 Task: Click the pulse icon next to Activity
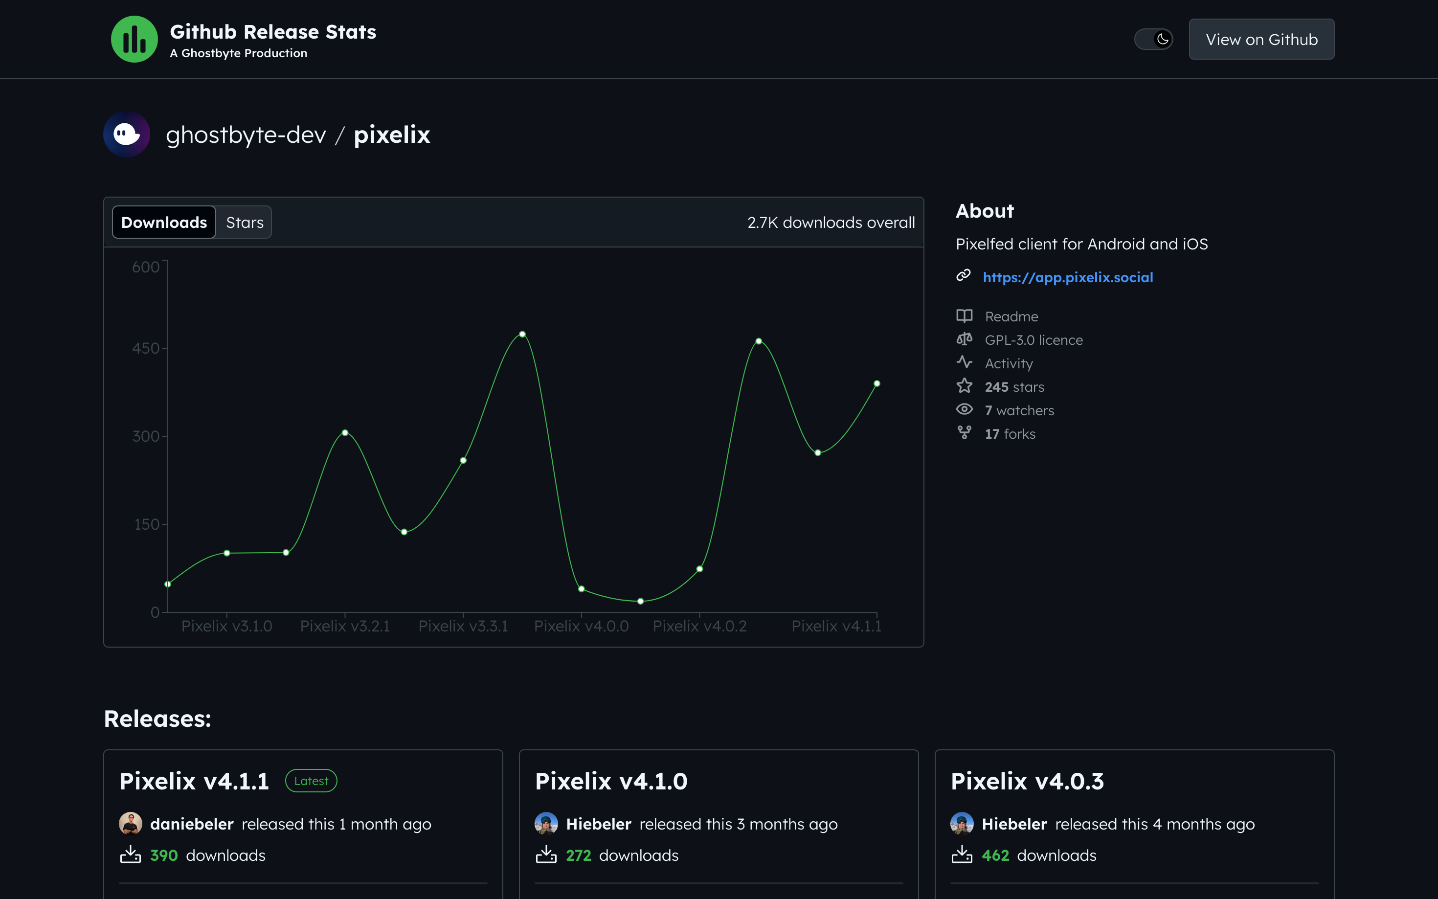point(964,363)
